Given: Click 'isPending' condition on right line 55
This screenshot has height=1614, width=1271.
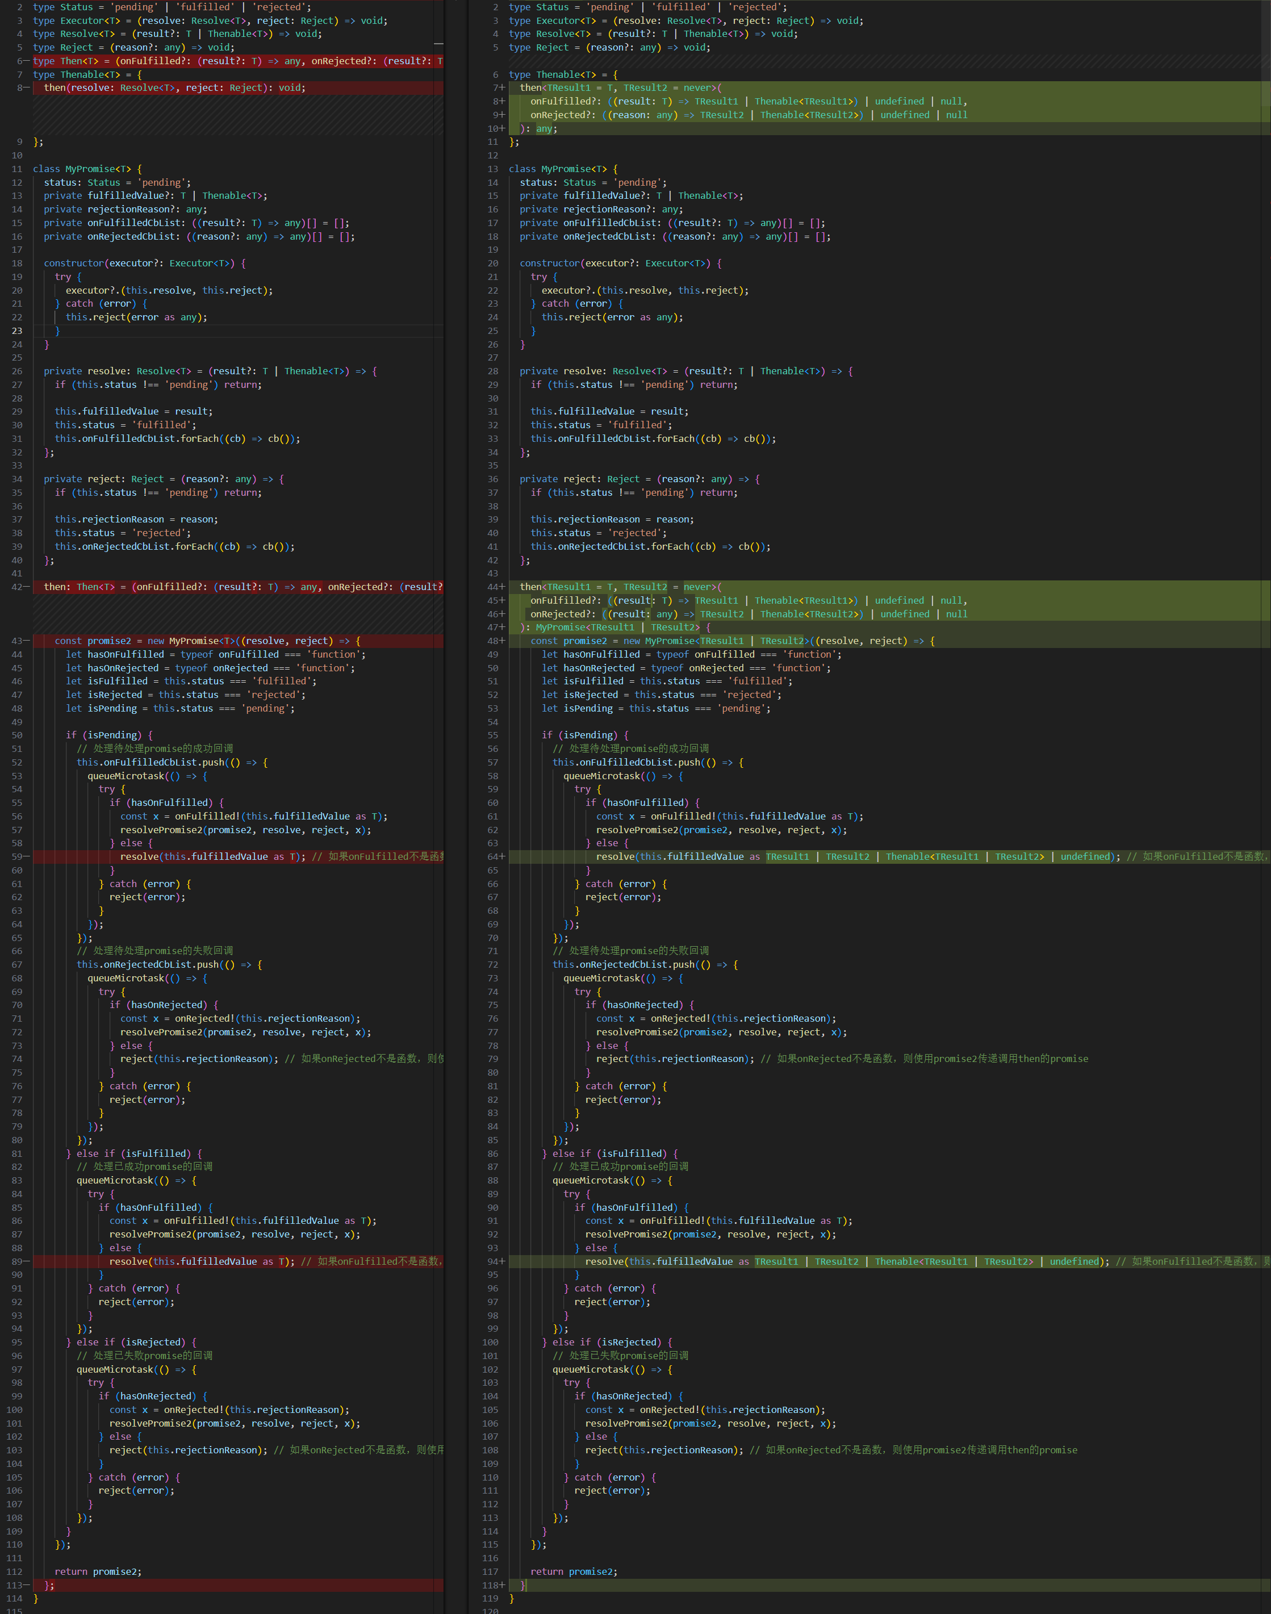Looking at the screenshot, I should [x=588, y=735].
